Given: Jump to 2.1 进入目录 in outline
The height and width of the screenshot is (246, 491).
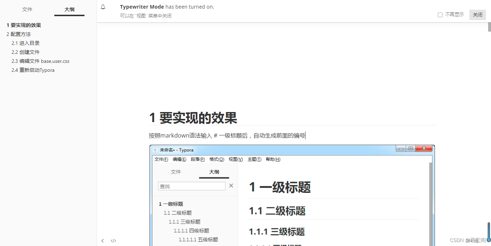Looking at the screenshot, I should click(26, 43).
